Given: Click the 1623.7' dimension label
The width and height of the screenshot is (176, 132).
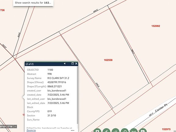Looking at the screenshot, I should tap(4, 46).
